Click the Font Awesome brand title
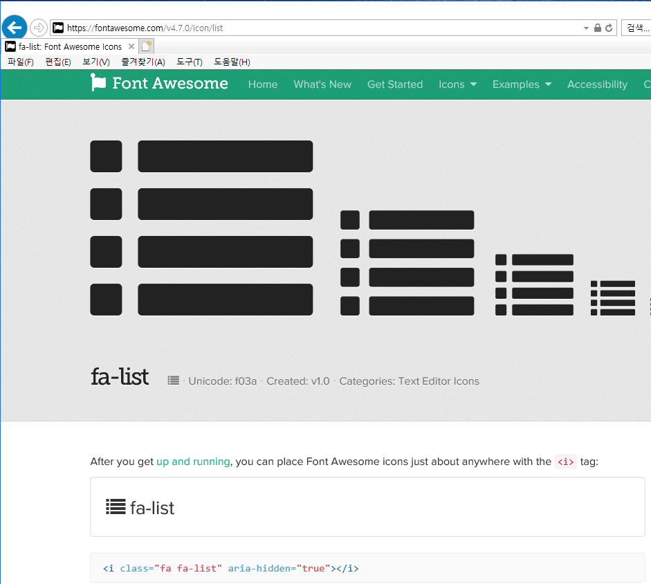Screen dimensions: 651x584 coord(170,83)
